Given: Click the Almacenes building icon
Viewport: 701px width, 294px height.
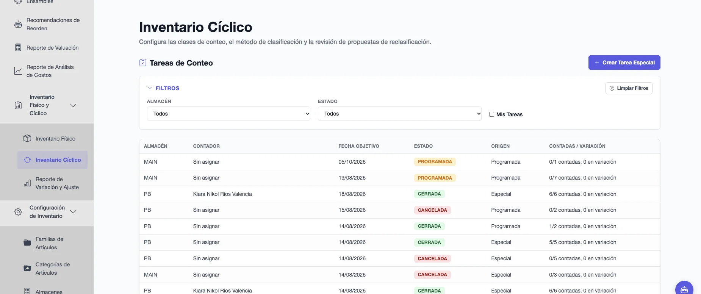Looking at the screenshot, I should pos(27,291).
